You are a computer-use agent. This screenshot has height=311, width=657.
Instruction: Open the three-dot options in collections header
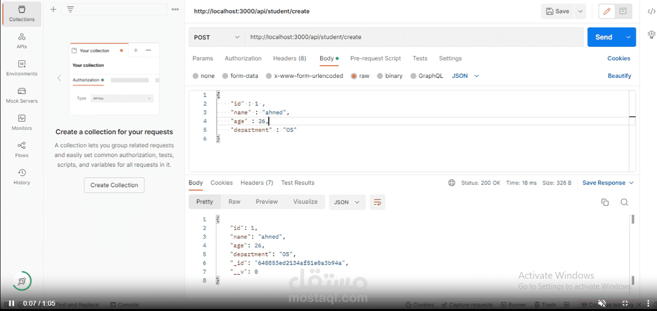(x=175, y=10)
